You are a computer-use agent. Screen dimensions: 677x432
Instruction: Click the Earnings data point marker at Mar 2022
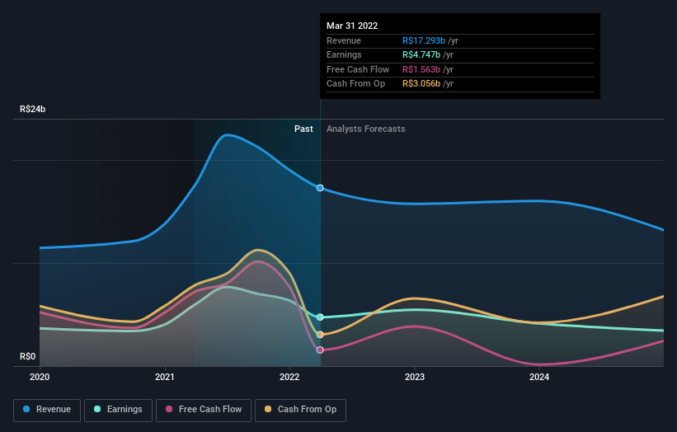pyautogui.click(x=320, y=317)
